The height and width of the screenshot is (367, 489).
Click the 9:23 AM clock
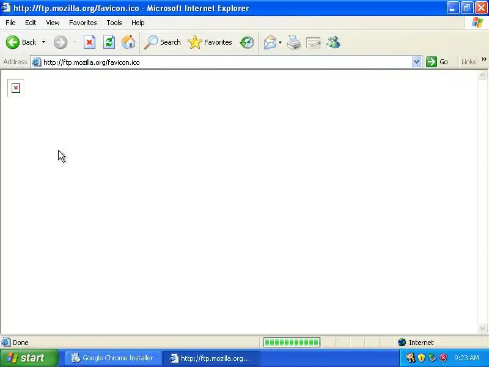pyautogui.click(x=466, y=358)
